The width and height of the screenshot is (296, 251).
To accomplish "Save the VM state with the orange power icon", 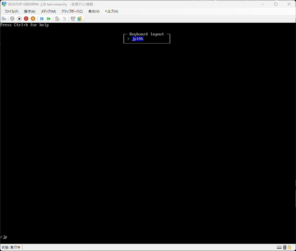I will [x=33, y=19].
